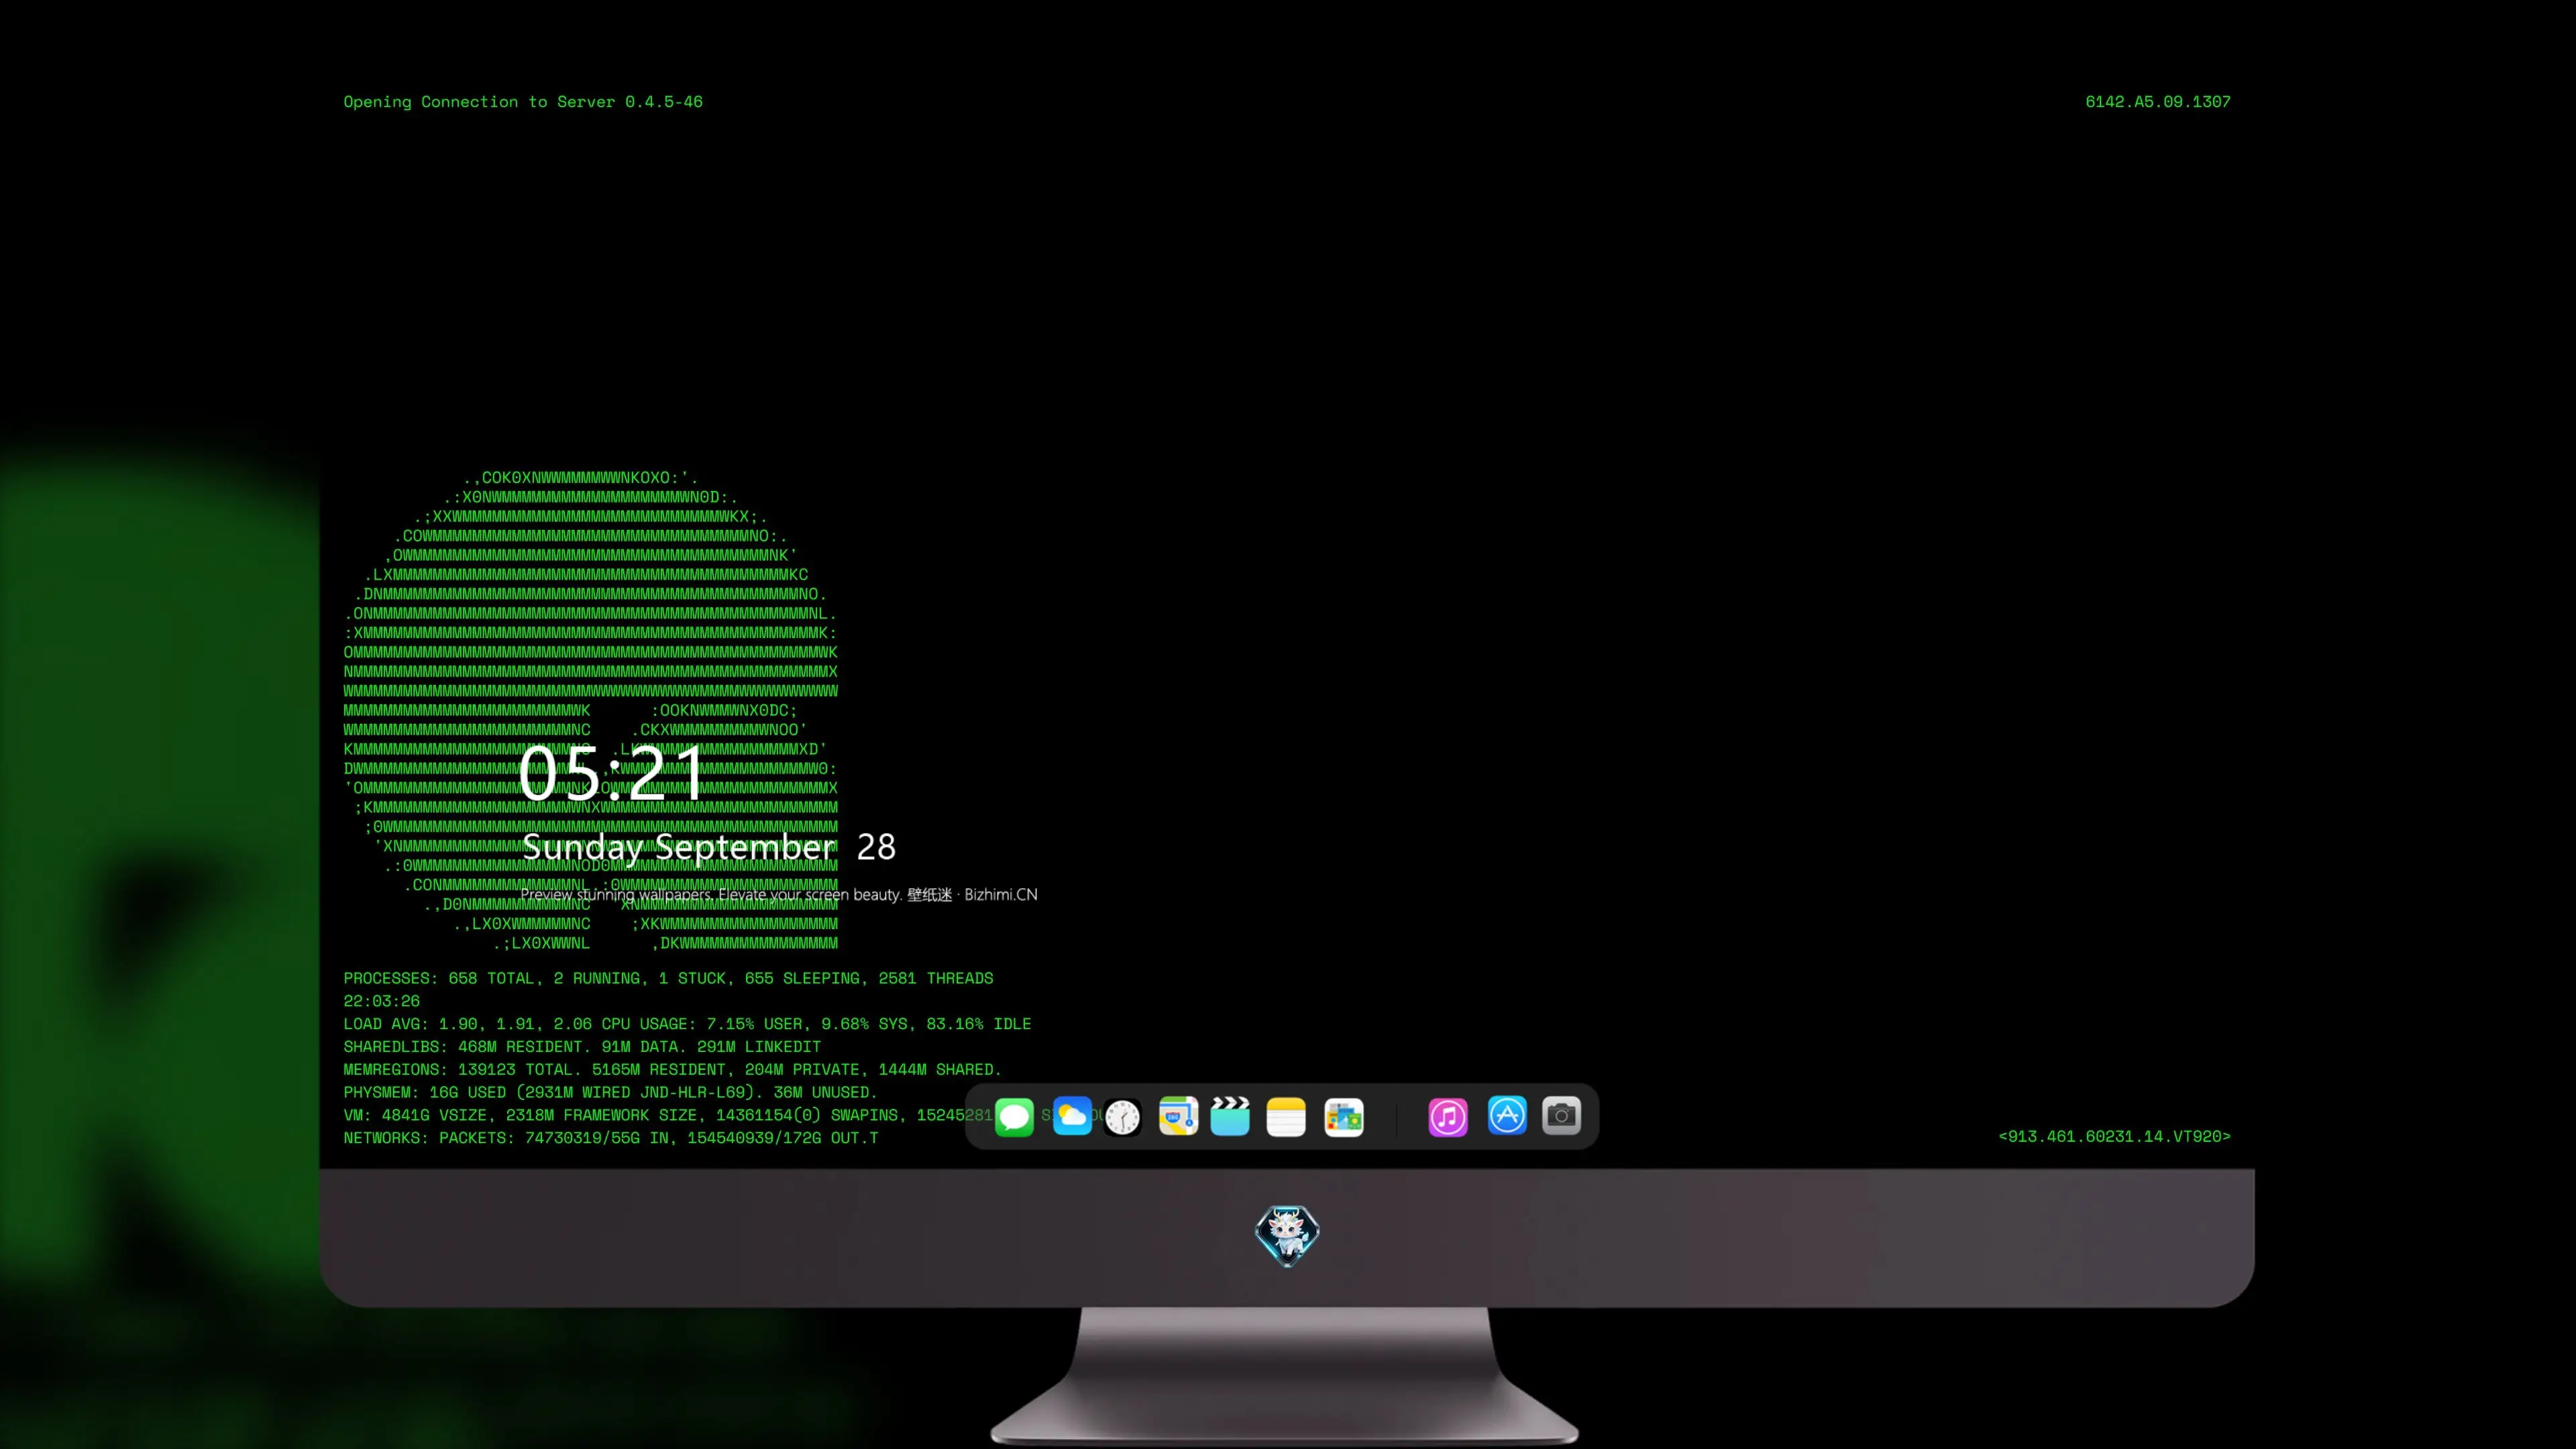
Task: Launch the pink iTunes Store music icon
Action: (x=1448, y=1117)
